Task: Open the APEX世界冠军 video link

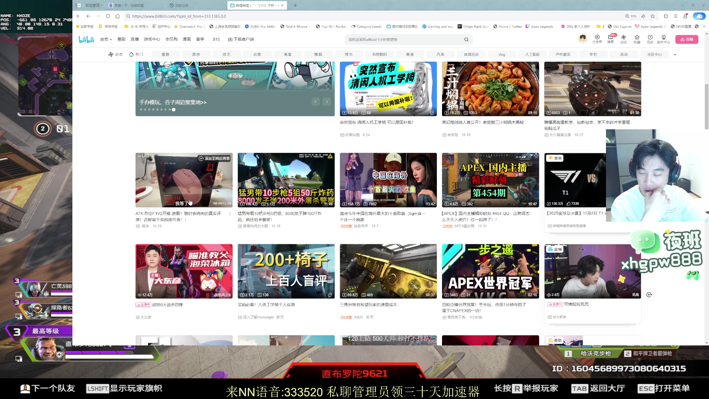Action: coord(490,271)
